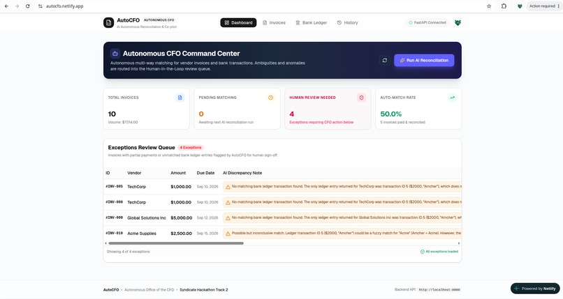Click the autocfo.netlify.app address bar
This screenshot has width=563, height=299.
click(x=65, y=6)
